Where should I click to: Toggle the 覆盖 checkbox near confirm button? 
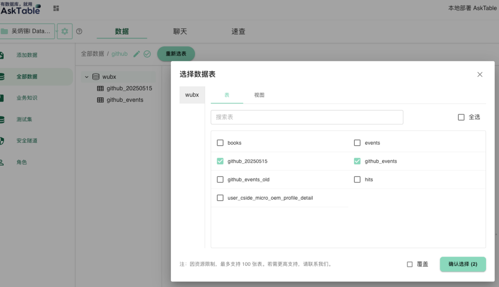(410, 264)
